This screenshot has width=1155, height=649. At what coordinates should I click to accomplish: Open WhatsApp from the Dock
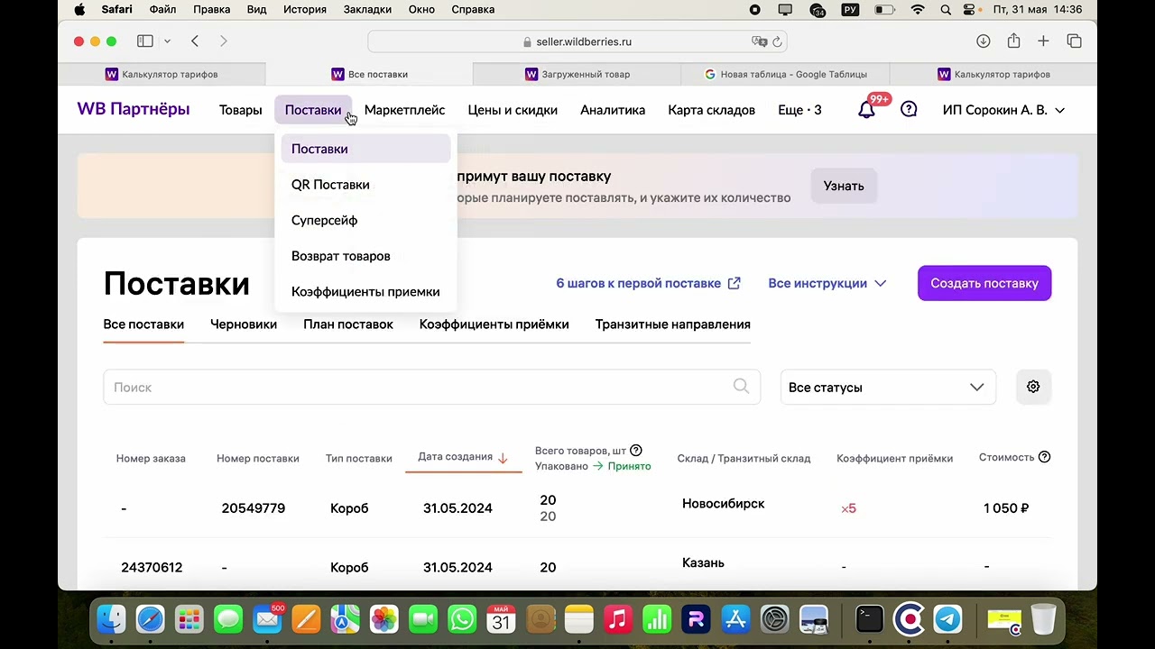point(462,619)
